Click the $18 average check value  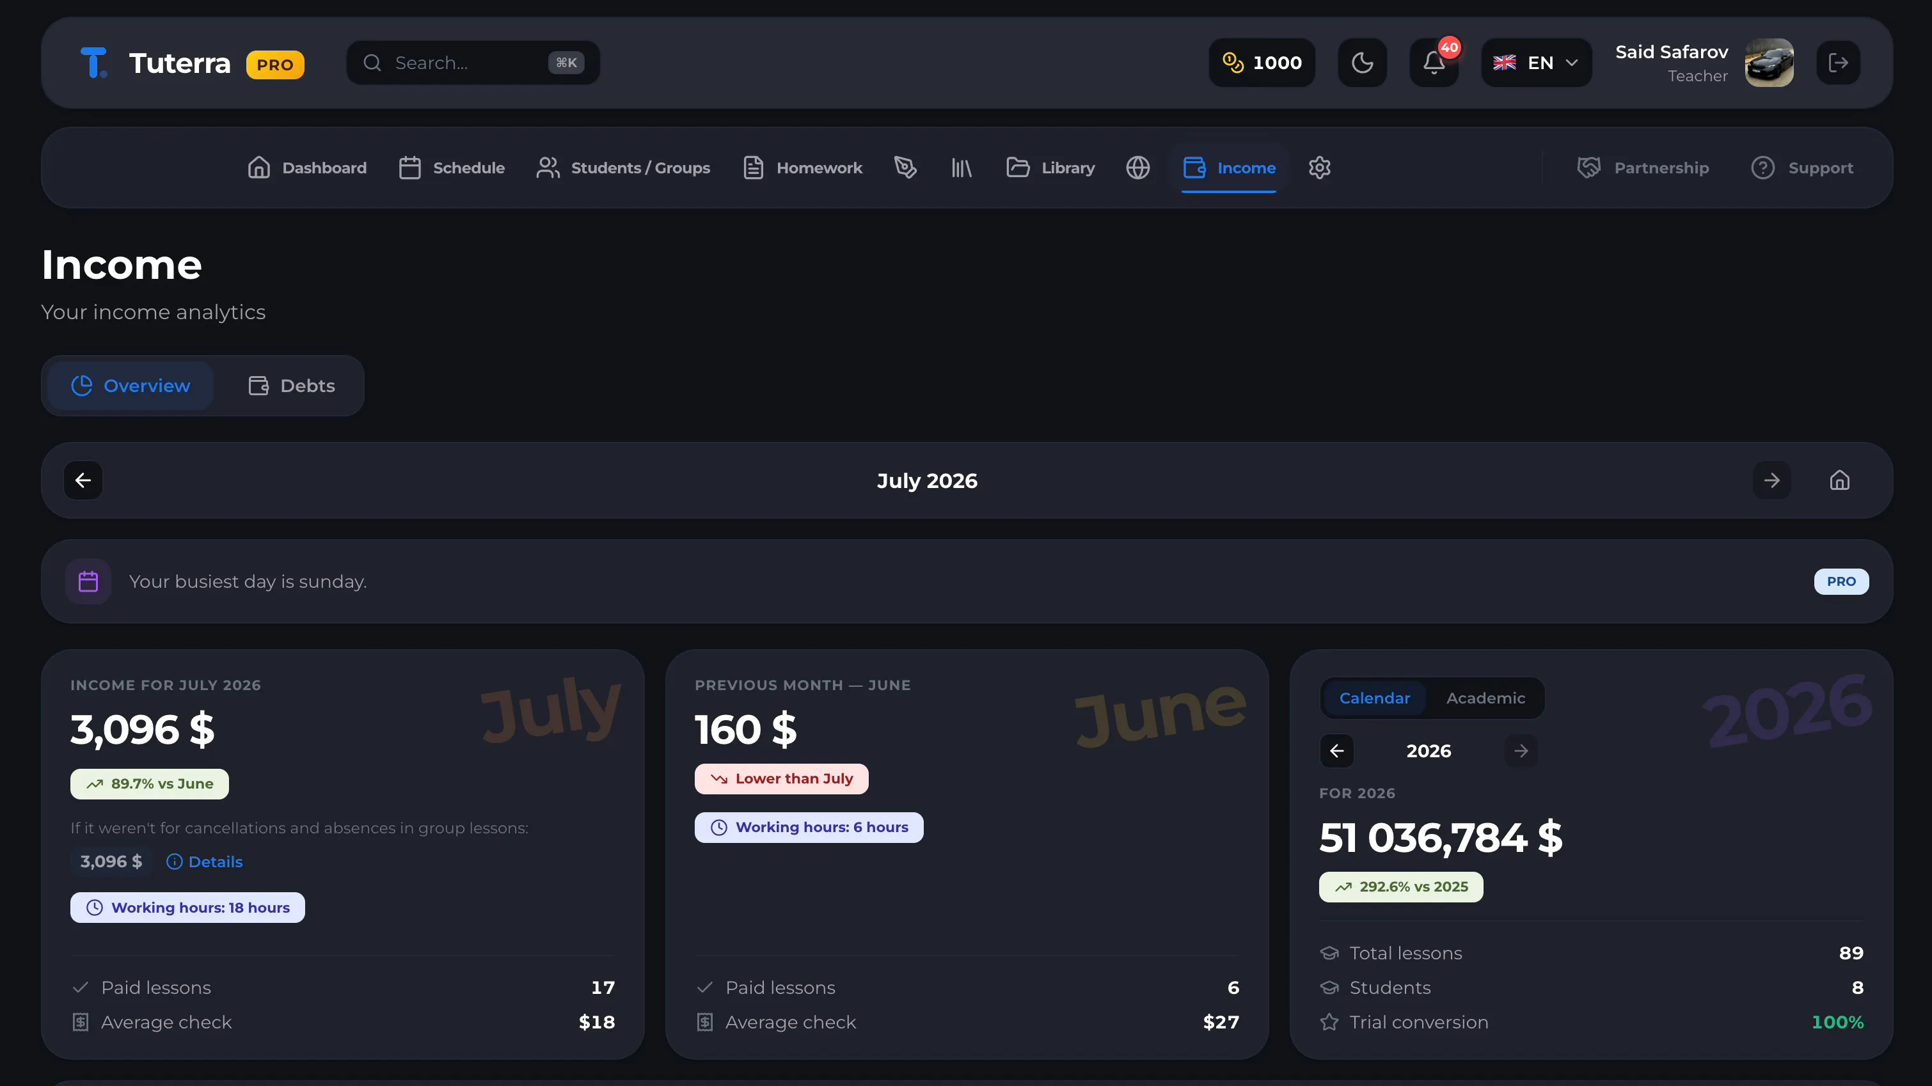click(597, 1023)
